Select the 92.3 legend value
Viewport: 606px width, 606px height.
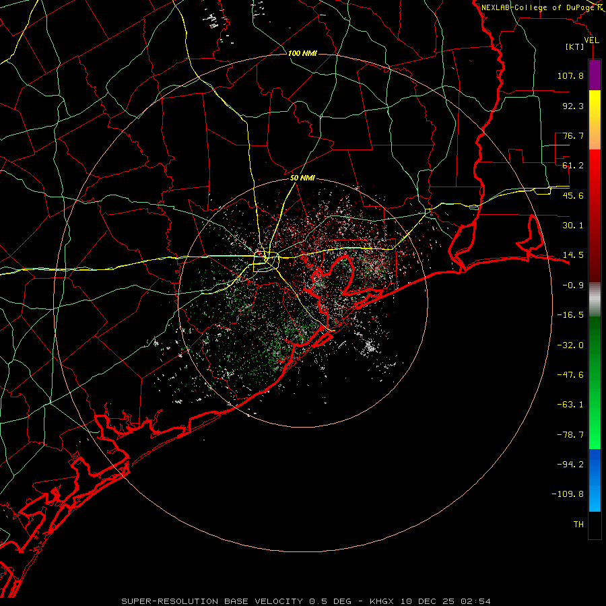click(573, 106)
